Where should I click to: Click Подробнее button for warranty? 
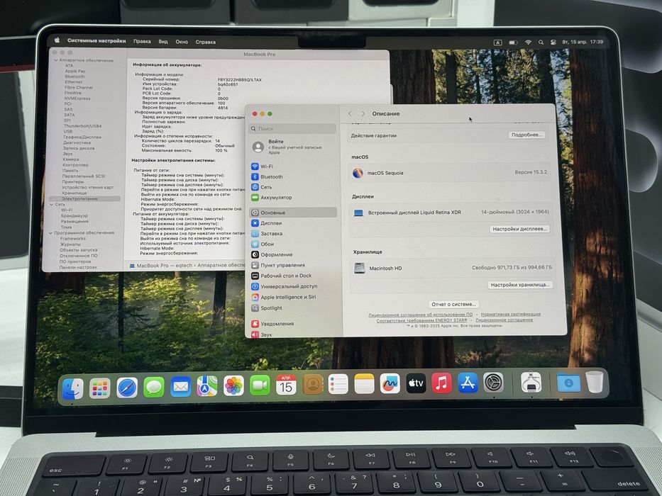[526, 135]
